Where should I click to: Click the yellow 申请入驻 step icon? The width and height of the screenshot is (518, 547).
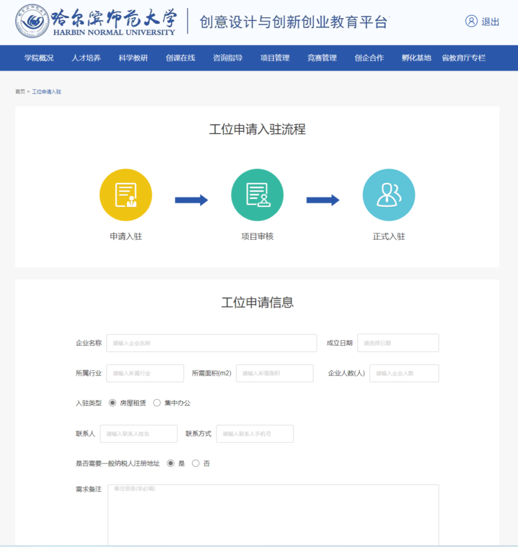click(126, 195)
